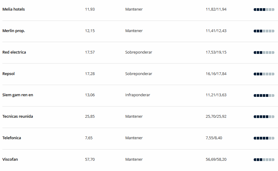Select the Siem gam ren en name

[18, 95]
